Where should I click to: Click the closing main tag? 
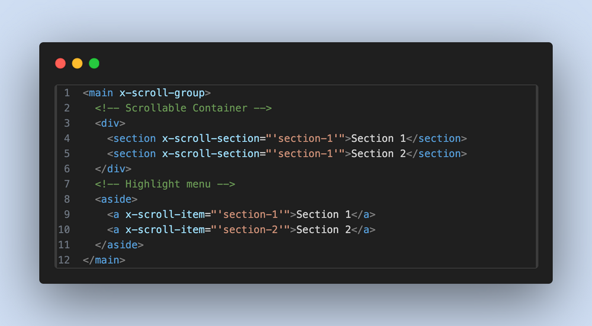coord(104,260)
